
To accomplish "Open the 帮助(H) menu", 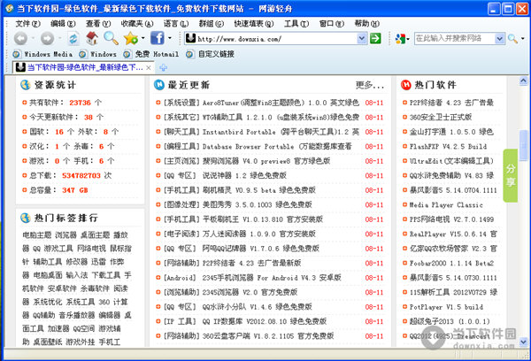I will click(x=366, y=23).
